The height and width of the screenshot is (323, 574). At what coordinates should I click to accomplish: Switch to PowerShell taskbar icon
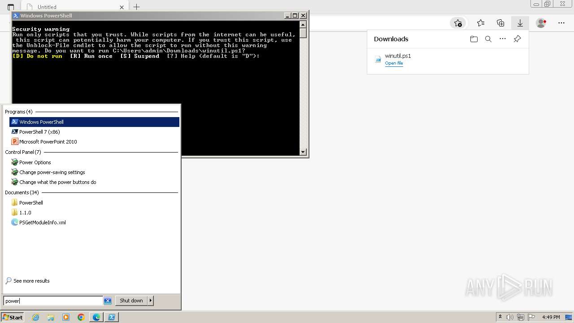pos(112,317)
